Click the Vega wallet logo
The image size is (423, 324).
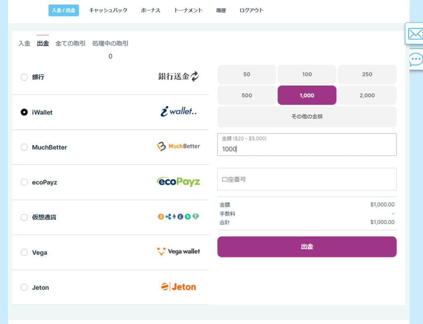(x=178, y=251)
